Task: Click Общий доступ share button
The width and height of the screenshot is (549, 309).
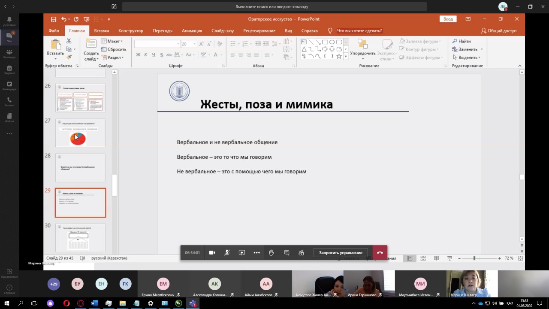Action: (499, 31)
